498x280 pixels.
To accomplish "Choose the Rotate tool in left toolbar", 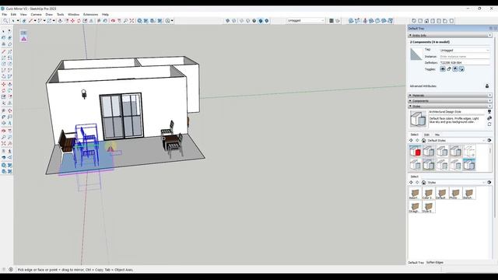I will pyautogui.click(x=3, y=90).
